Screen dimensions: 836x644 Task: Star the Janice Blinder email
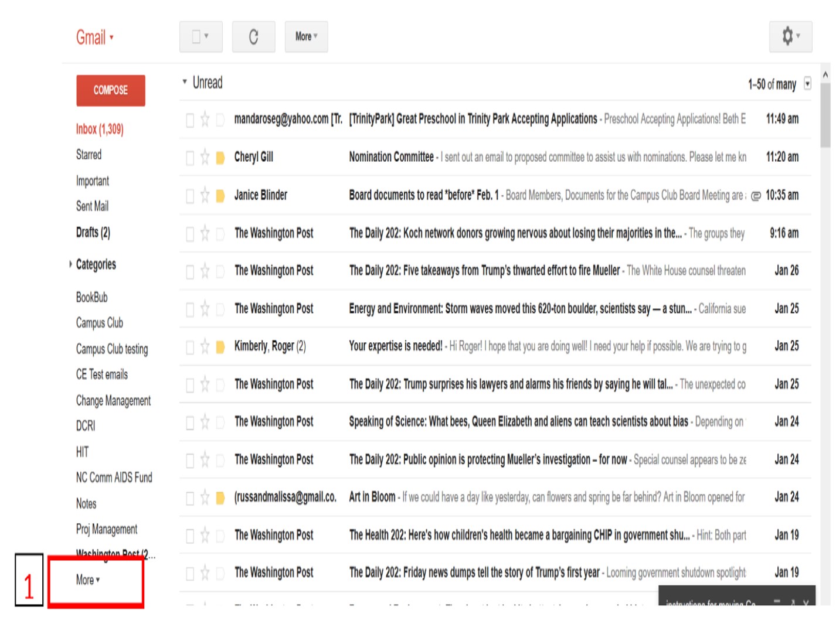205,195
